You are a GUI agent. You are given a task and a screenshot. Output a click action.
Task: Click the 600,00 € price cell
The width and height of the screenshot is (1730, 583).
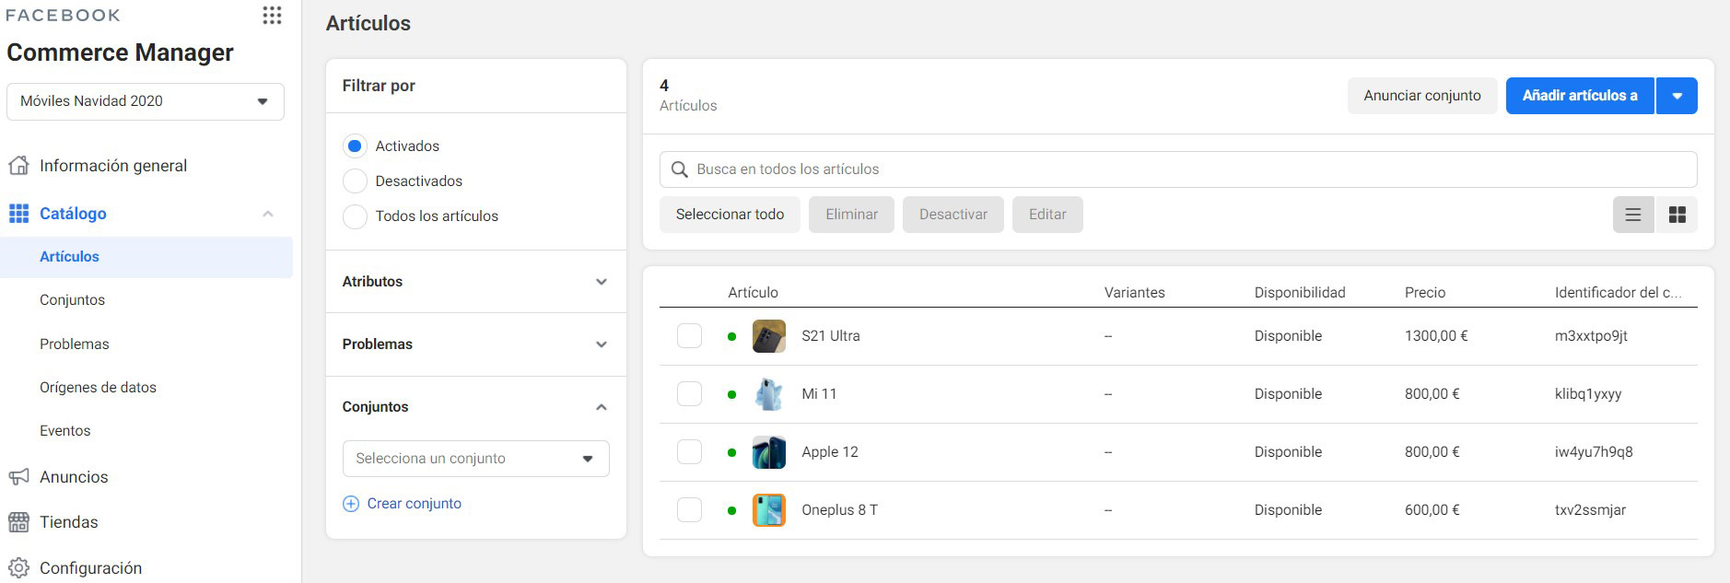[1432, 510]
